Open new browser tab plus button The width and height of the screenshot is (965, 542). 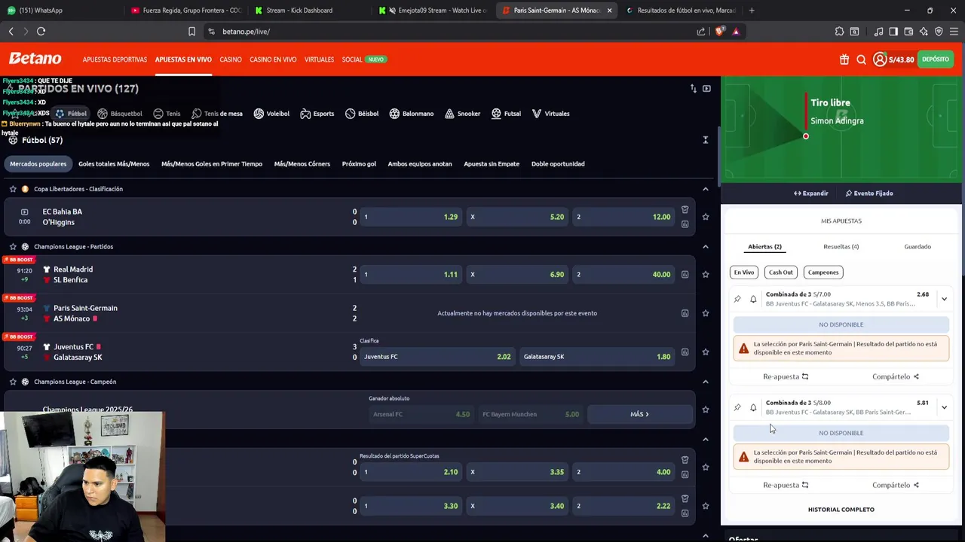[752, 11]
